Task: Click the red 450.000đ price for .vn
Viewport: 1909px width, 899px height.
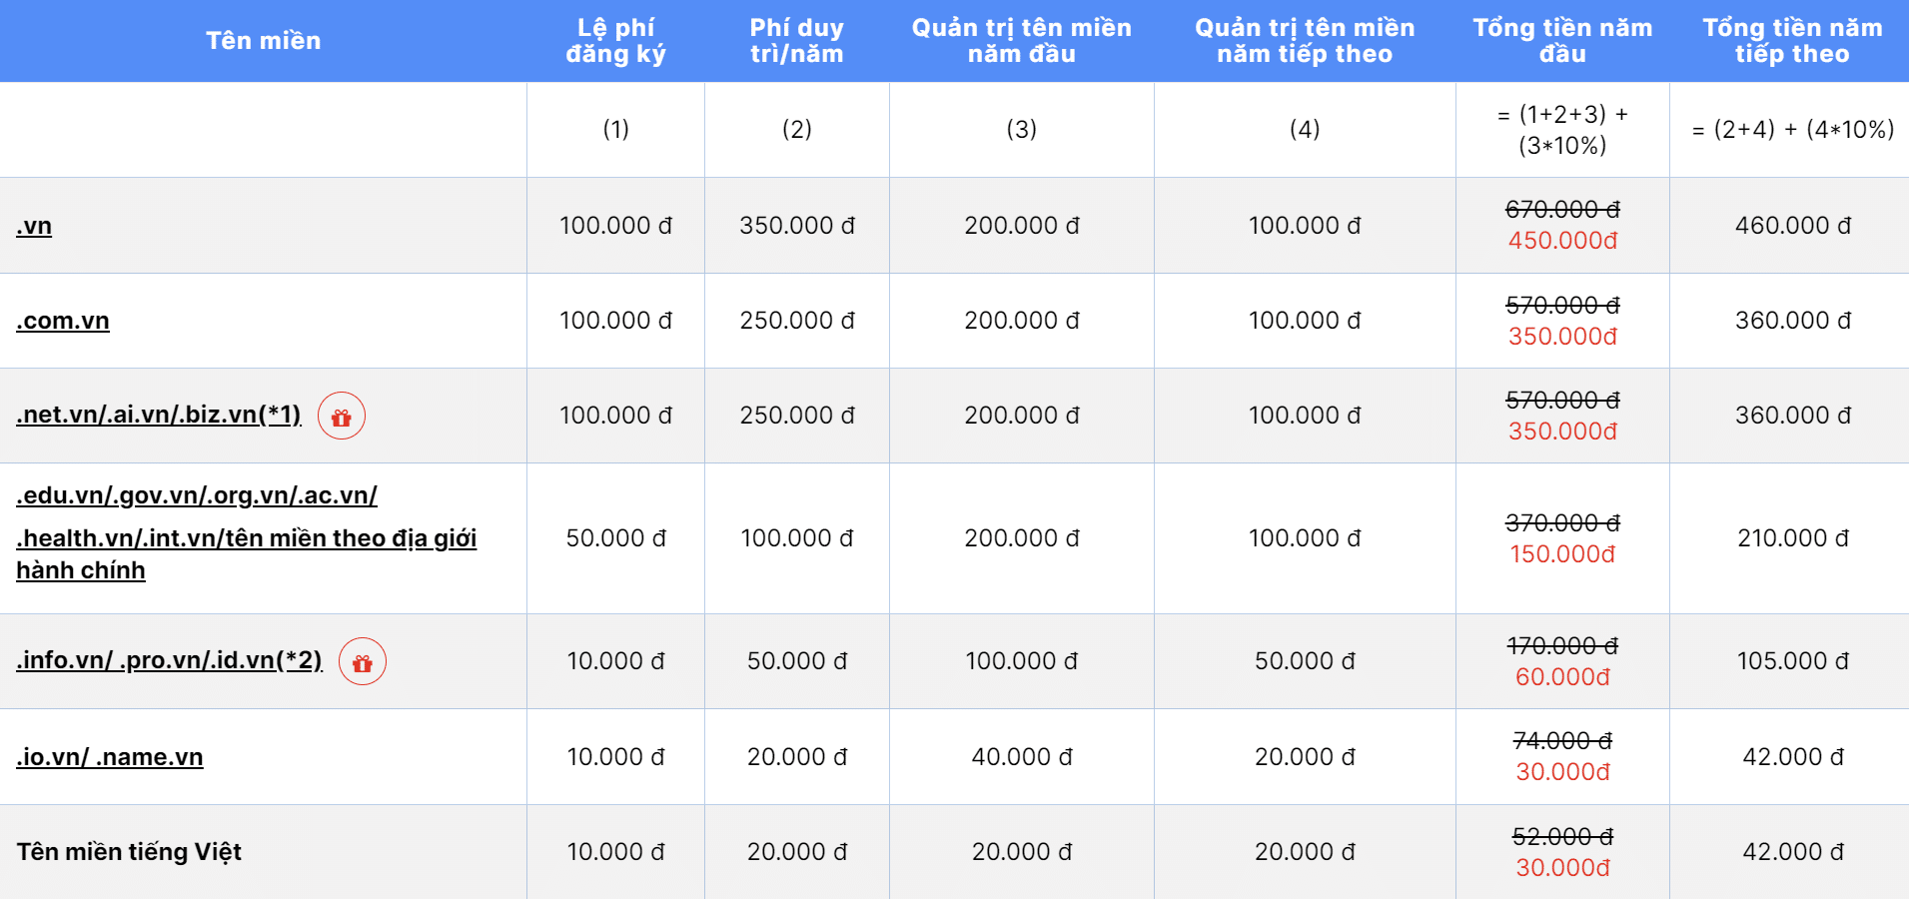Action: pos(1562,241)
